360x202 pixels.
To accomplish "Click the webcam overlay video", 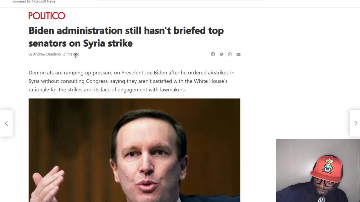I will (x=318, y=171).
